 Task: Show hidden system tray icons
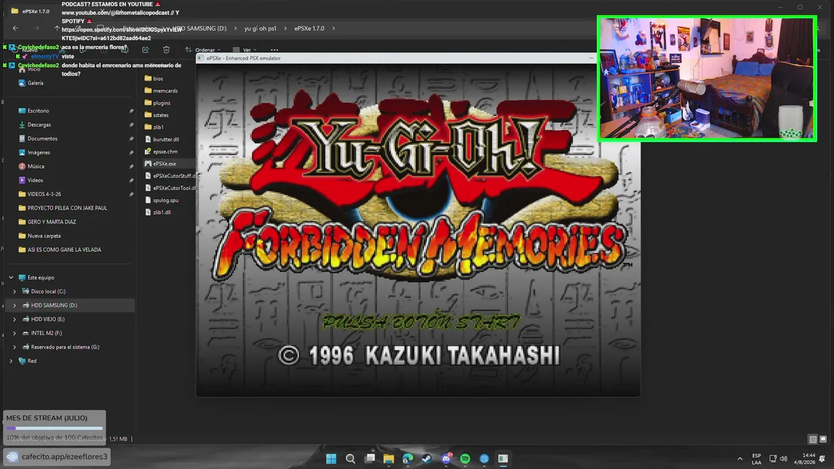click(x=740, y=459)
